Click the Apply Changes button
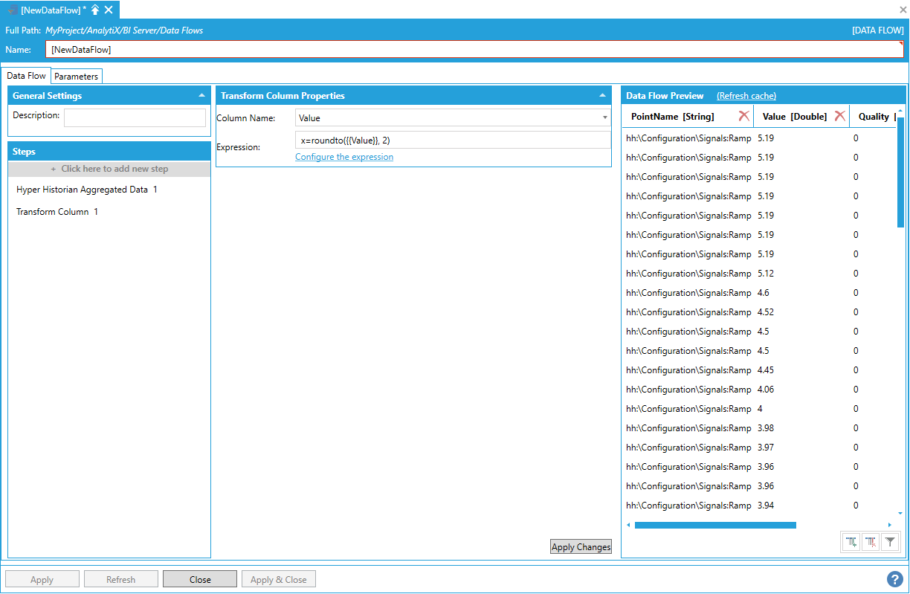The image size is (910, 594). (x=581, y=547)
